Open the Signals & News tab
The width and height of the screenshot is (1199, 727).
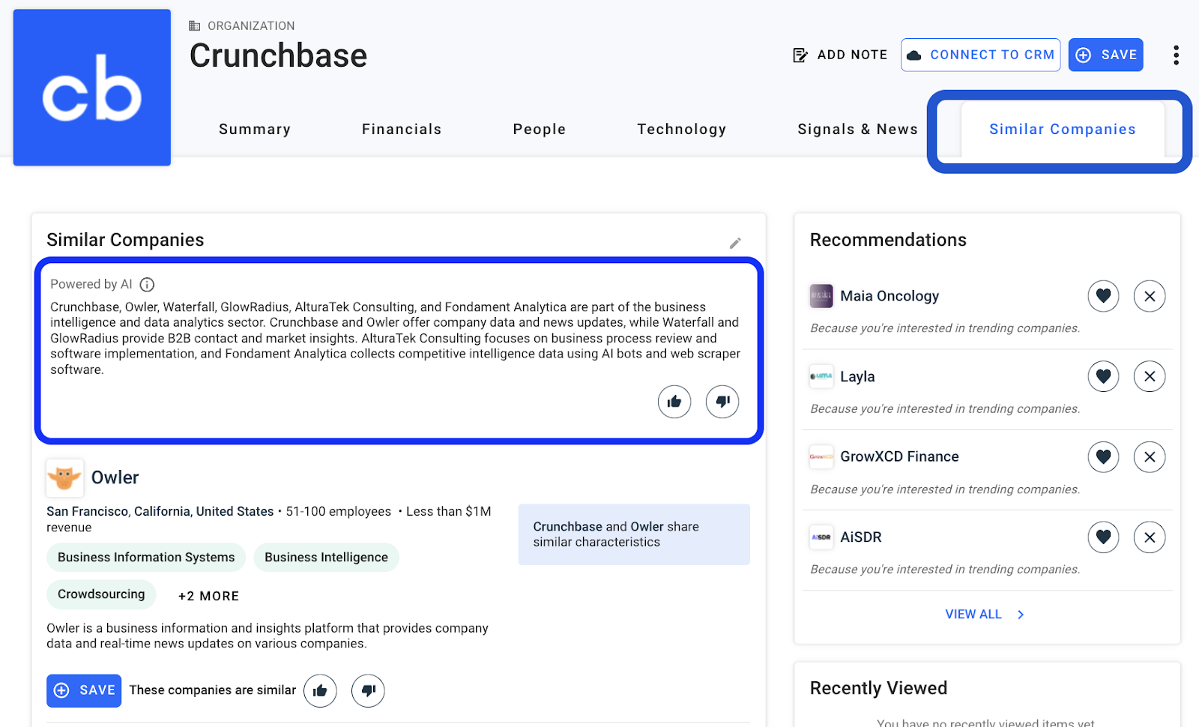857,129
